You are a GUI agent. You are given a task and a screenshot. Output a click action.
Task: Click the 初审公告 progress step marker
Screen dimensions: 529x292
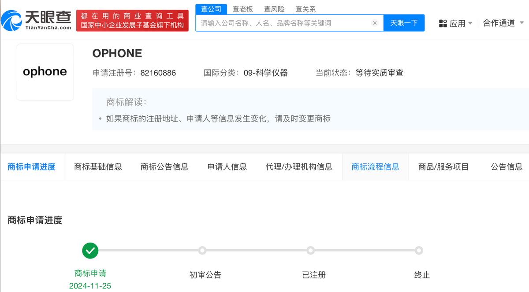202,251
